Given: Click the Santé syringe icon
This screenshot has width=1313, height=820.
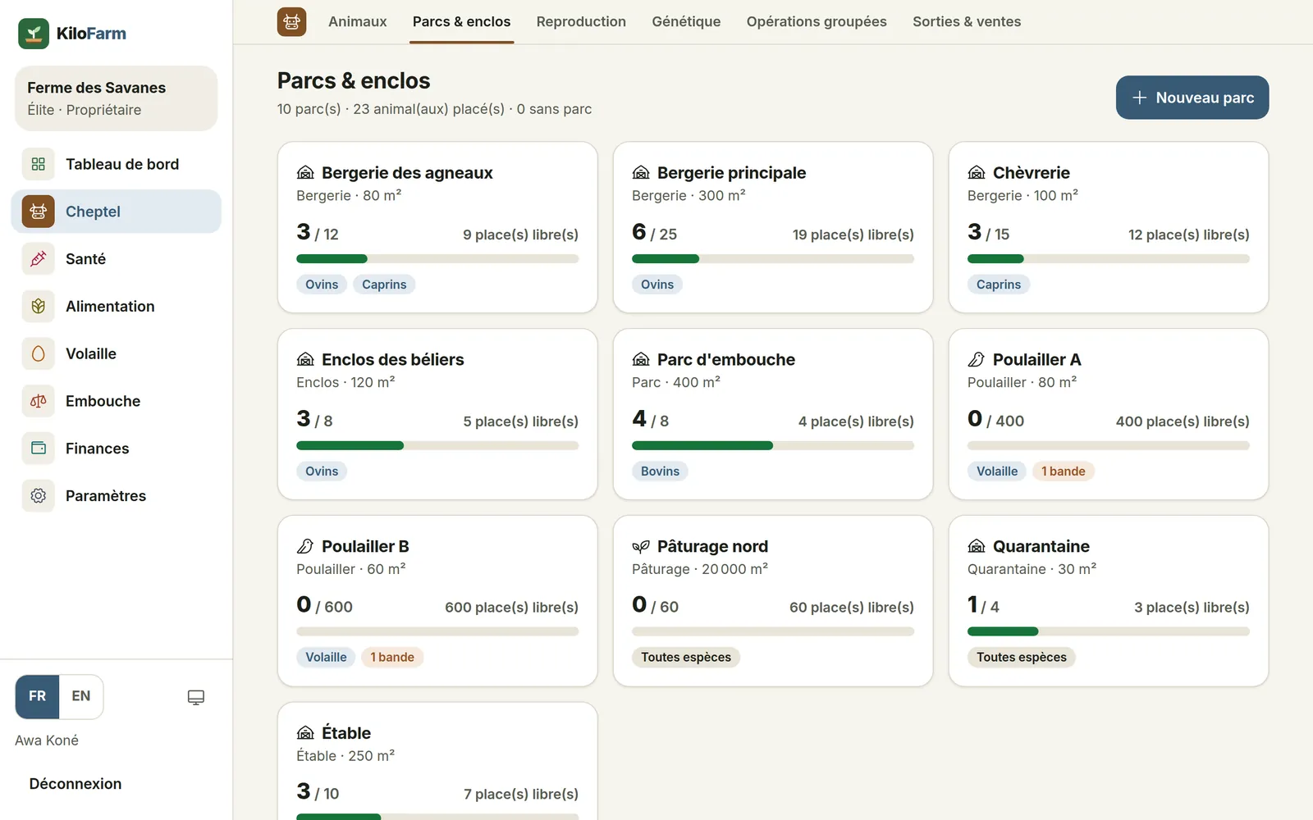Looking at the screenshot, I should coord(38,259).
